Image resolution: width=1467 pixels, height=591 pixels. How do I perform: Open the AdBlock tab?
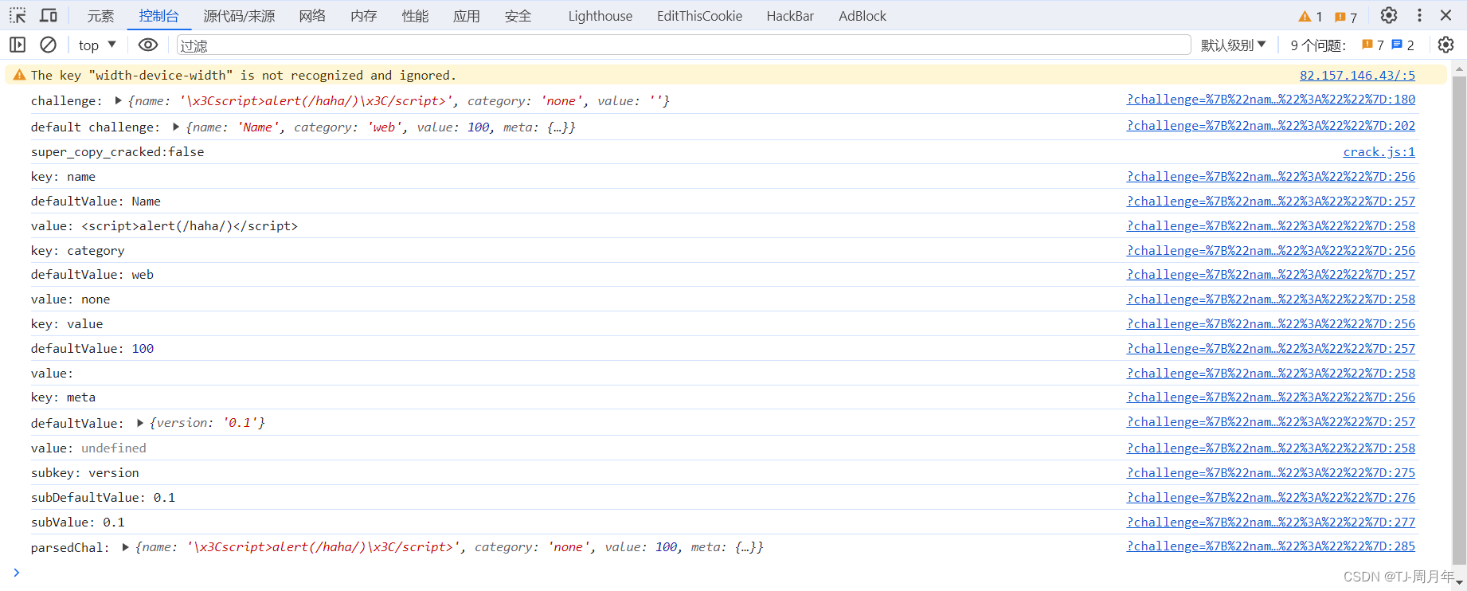point(863,16)
